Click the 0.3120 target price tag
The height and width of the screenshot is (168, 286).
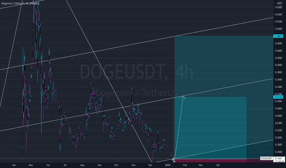(x=278, y=97)
